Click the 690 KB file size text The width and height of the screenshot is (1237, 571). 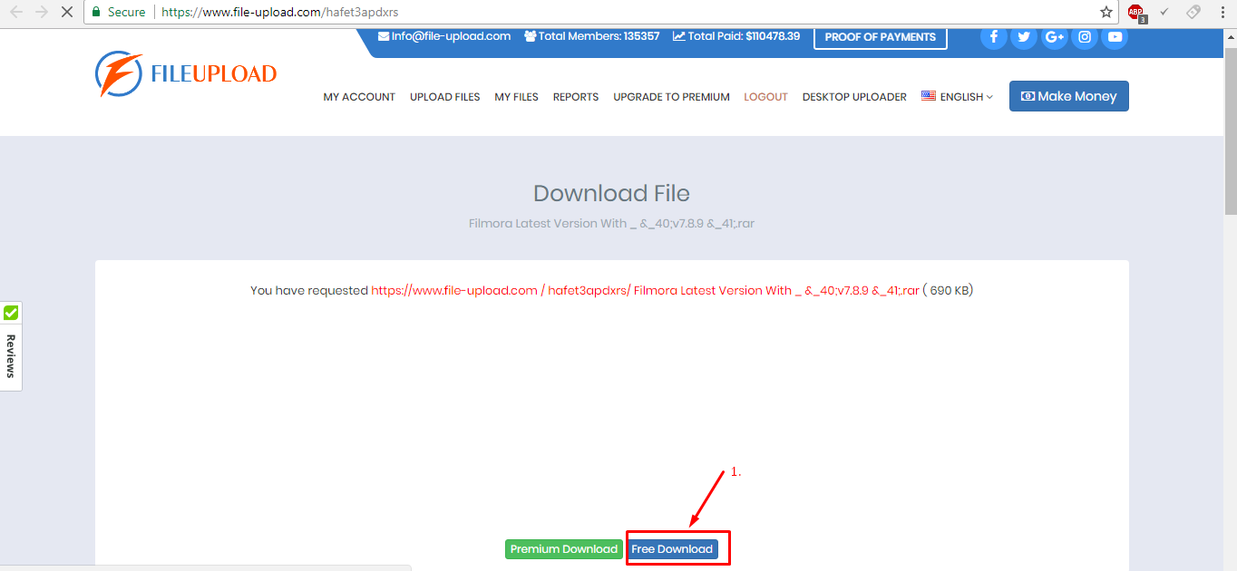[950, 291]
